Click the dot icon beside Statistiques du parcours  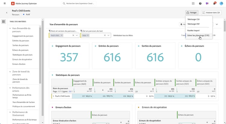[x=52, y=75]
